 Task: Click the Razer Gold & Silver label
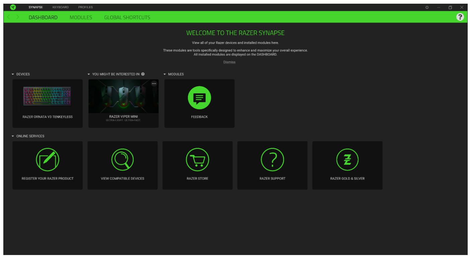pyautogui.click(x=347, y=178)
